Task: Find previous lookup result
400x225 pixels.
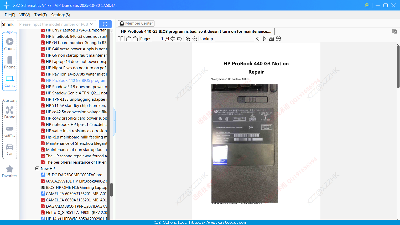Action: click(258, 39)
